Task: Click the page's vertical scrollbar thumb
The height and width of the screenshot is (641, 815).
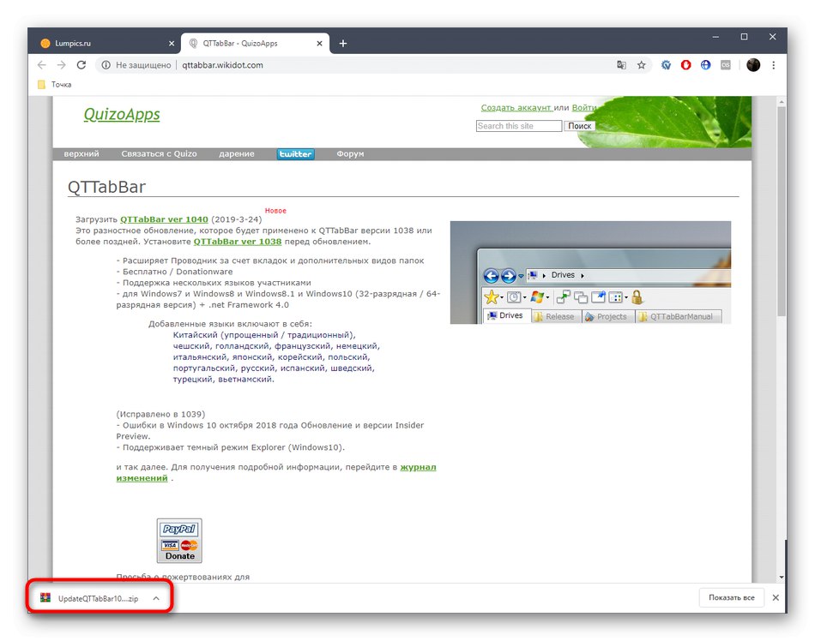Action: click(x=782, y=210)
